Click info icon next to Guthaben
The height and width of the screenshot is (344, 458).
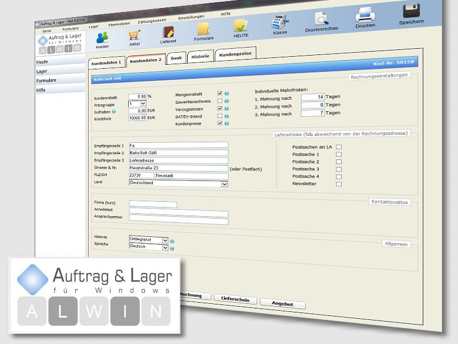pos(114,111)
